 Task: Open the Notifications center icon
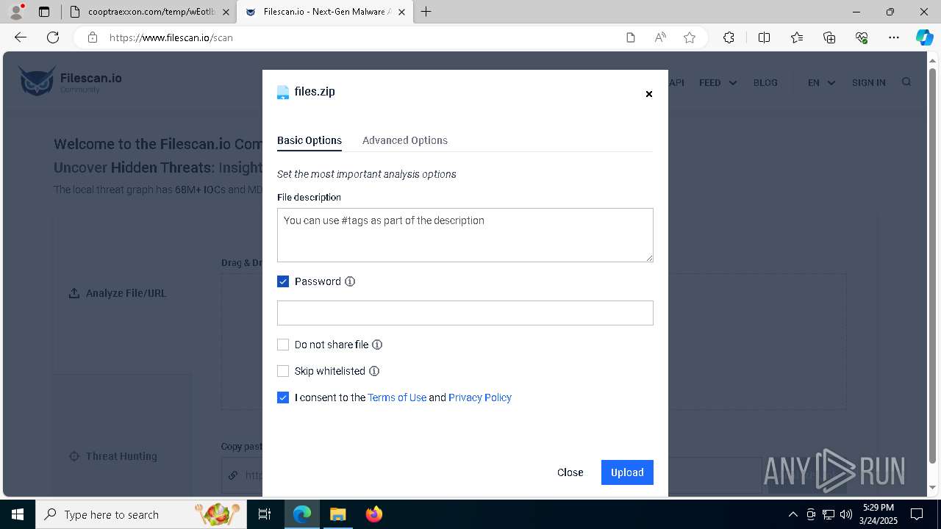point(917,514)
